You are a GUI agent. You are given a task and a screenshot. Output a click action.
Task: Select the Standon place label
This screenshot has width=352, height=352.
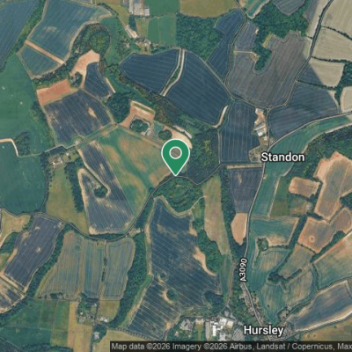tap(282, 158)
